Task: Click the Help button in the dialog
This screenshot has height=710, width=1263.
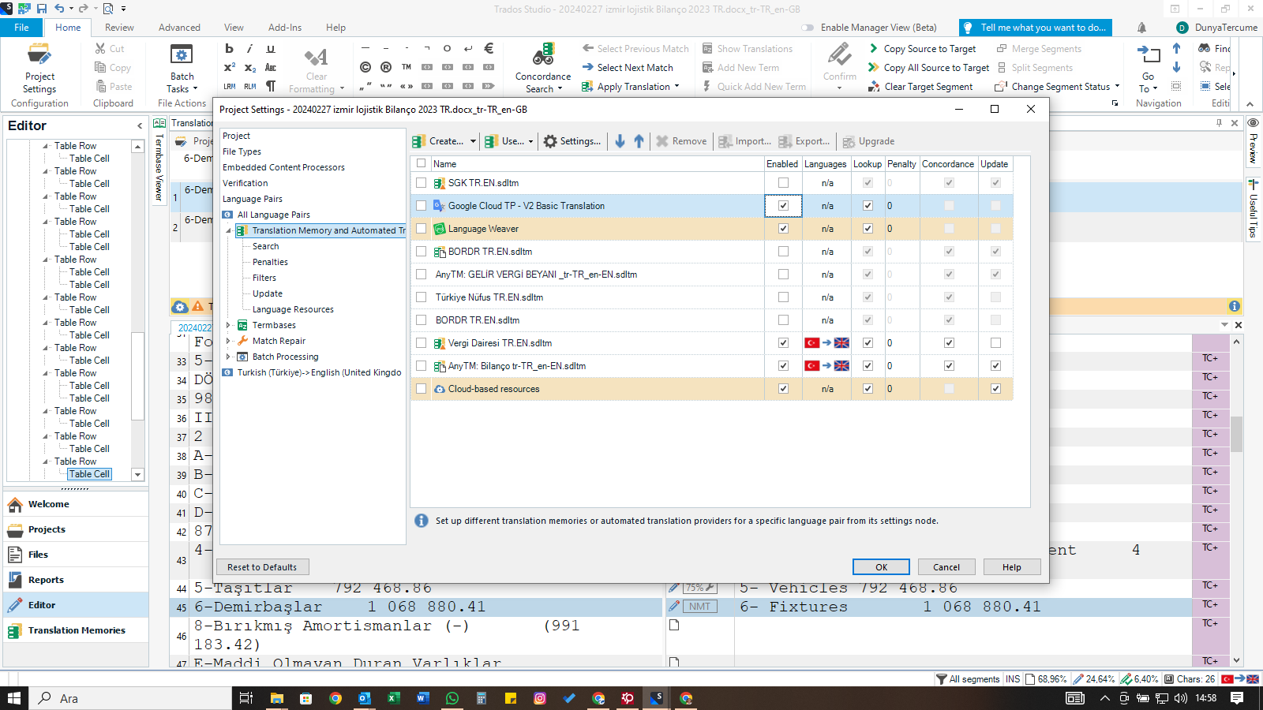Action: point(1012,567)
